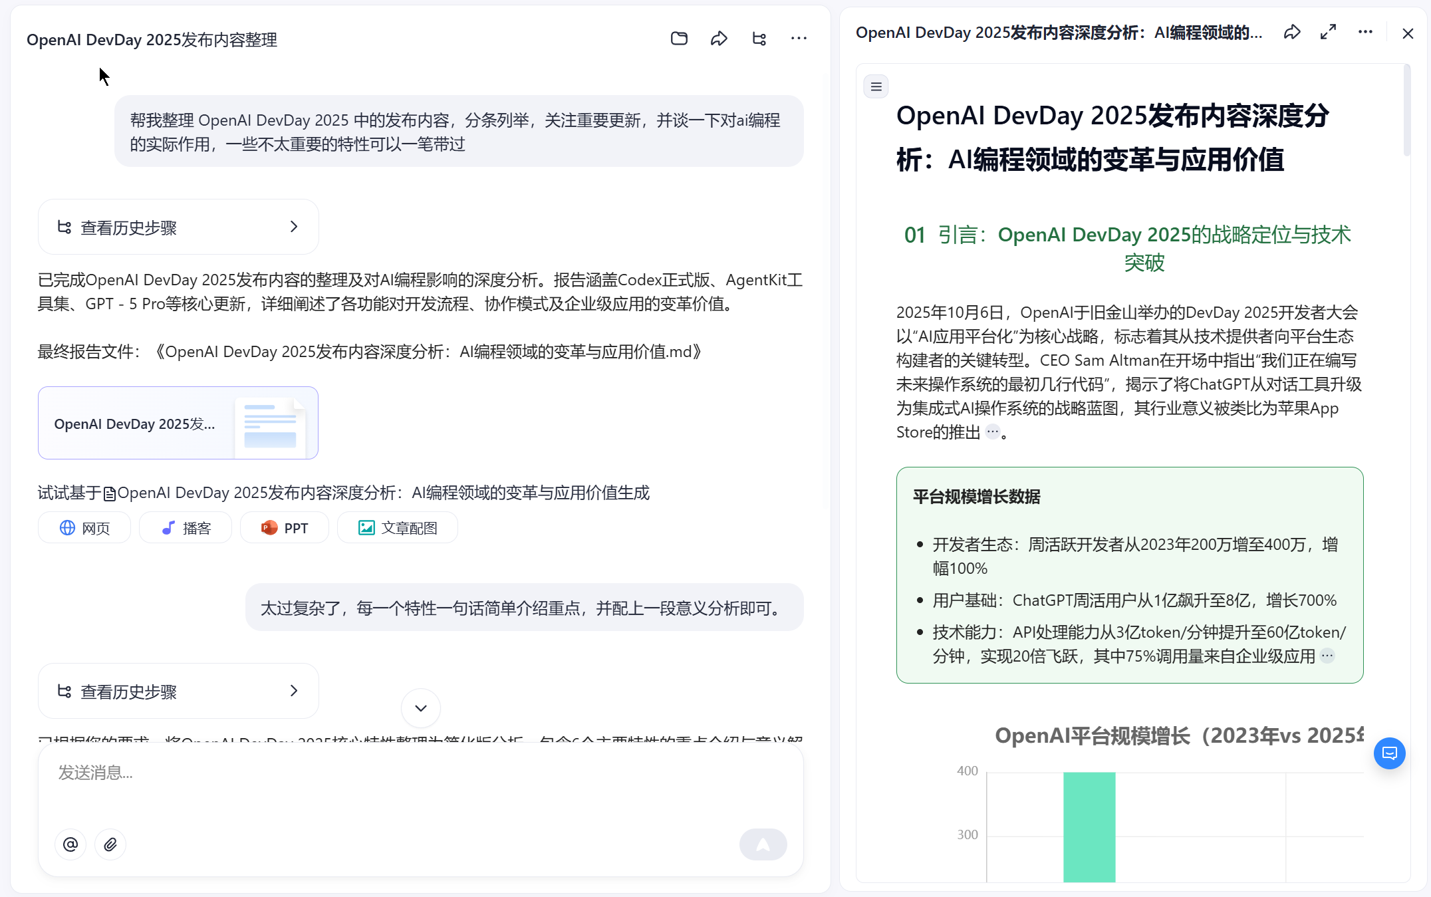Click the scroll-down chevron circle button
This screenshot has height=897, width=1431.
point(420,708)
